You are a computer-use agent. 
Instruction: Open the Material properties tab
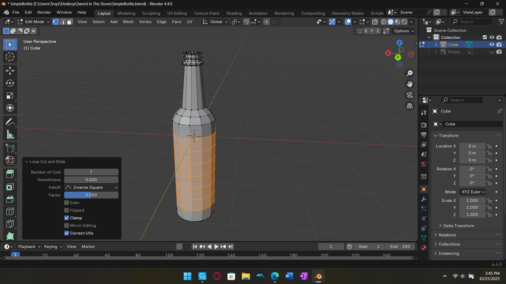coord(424,248)
